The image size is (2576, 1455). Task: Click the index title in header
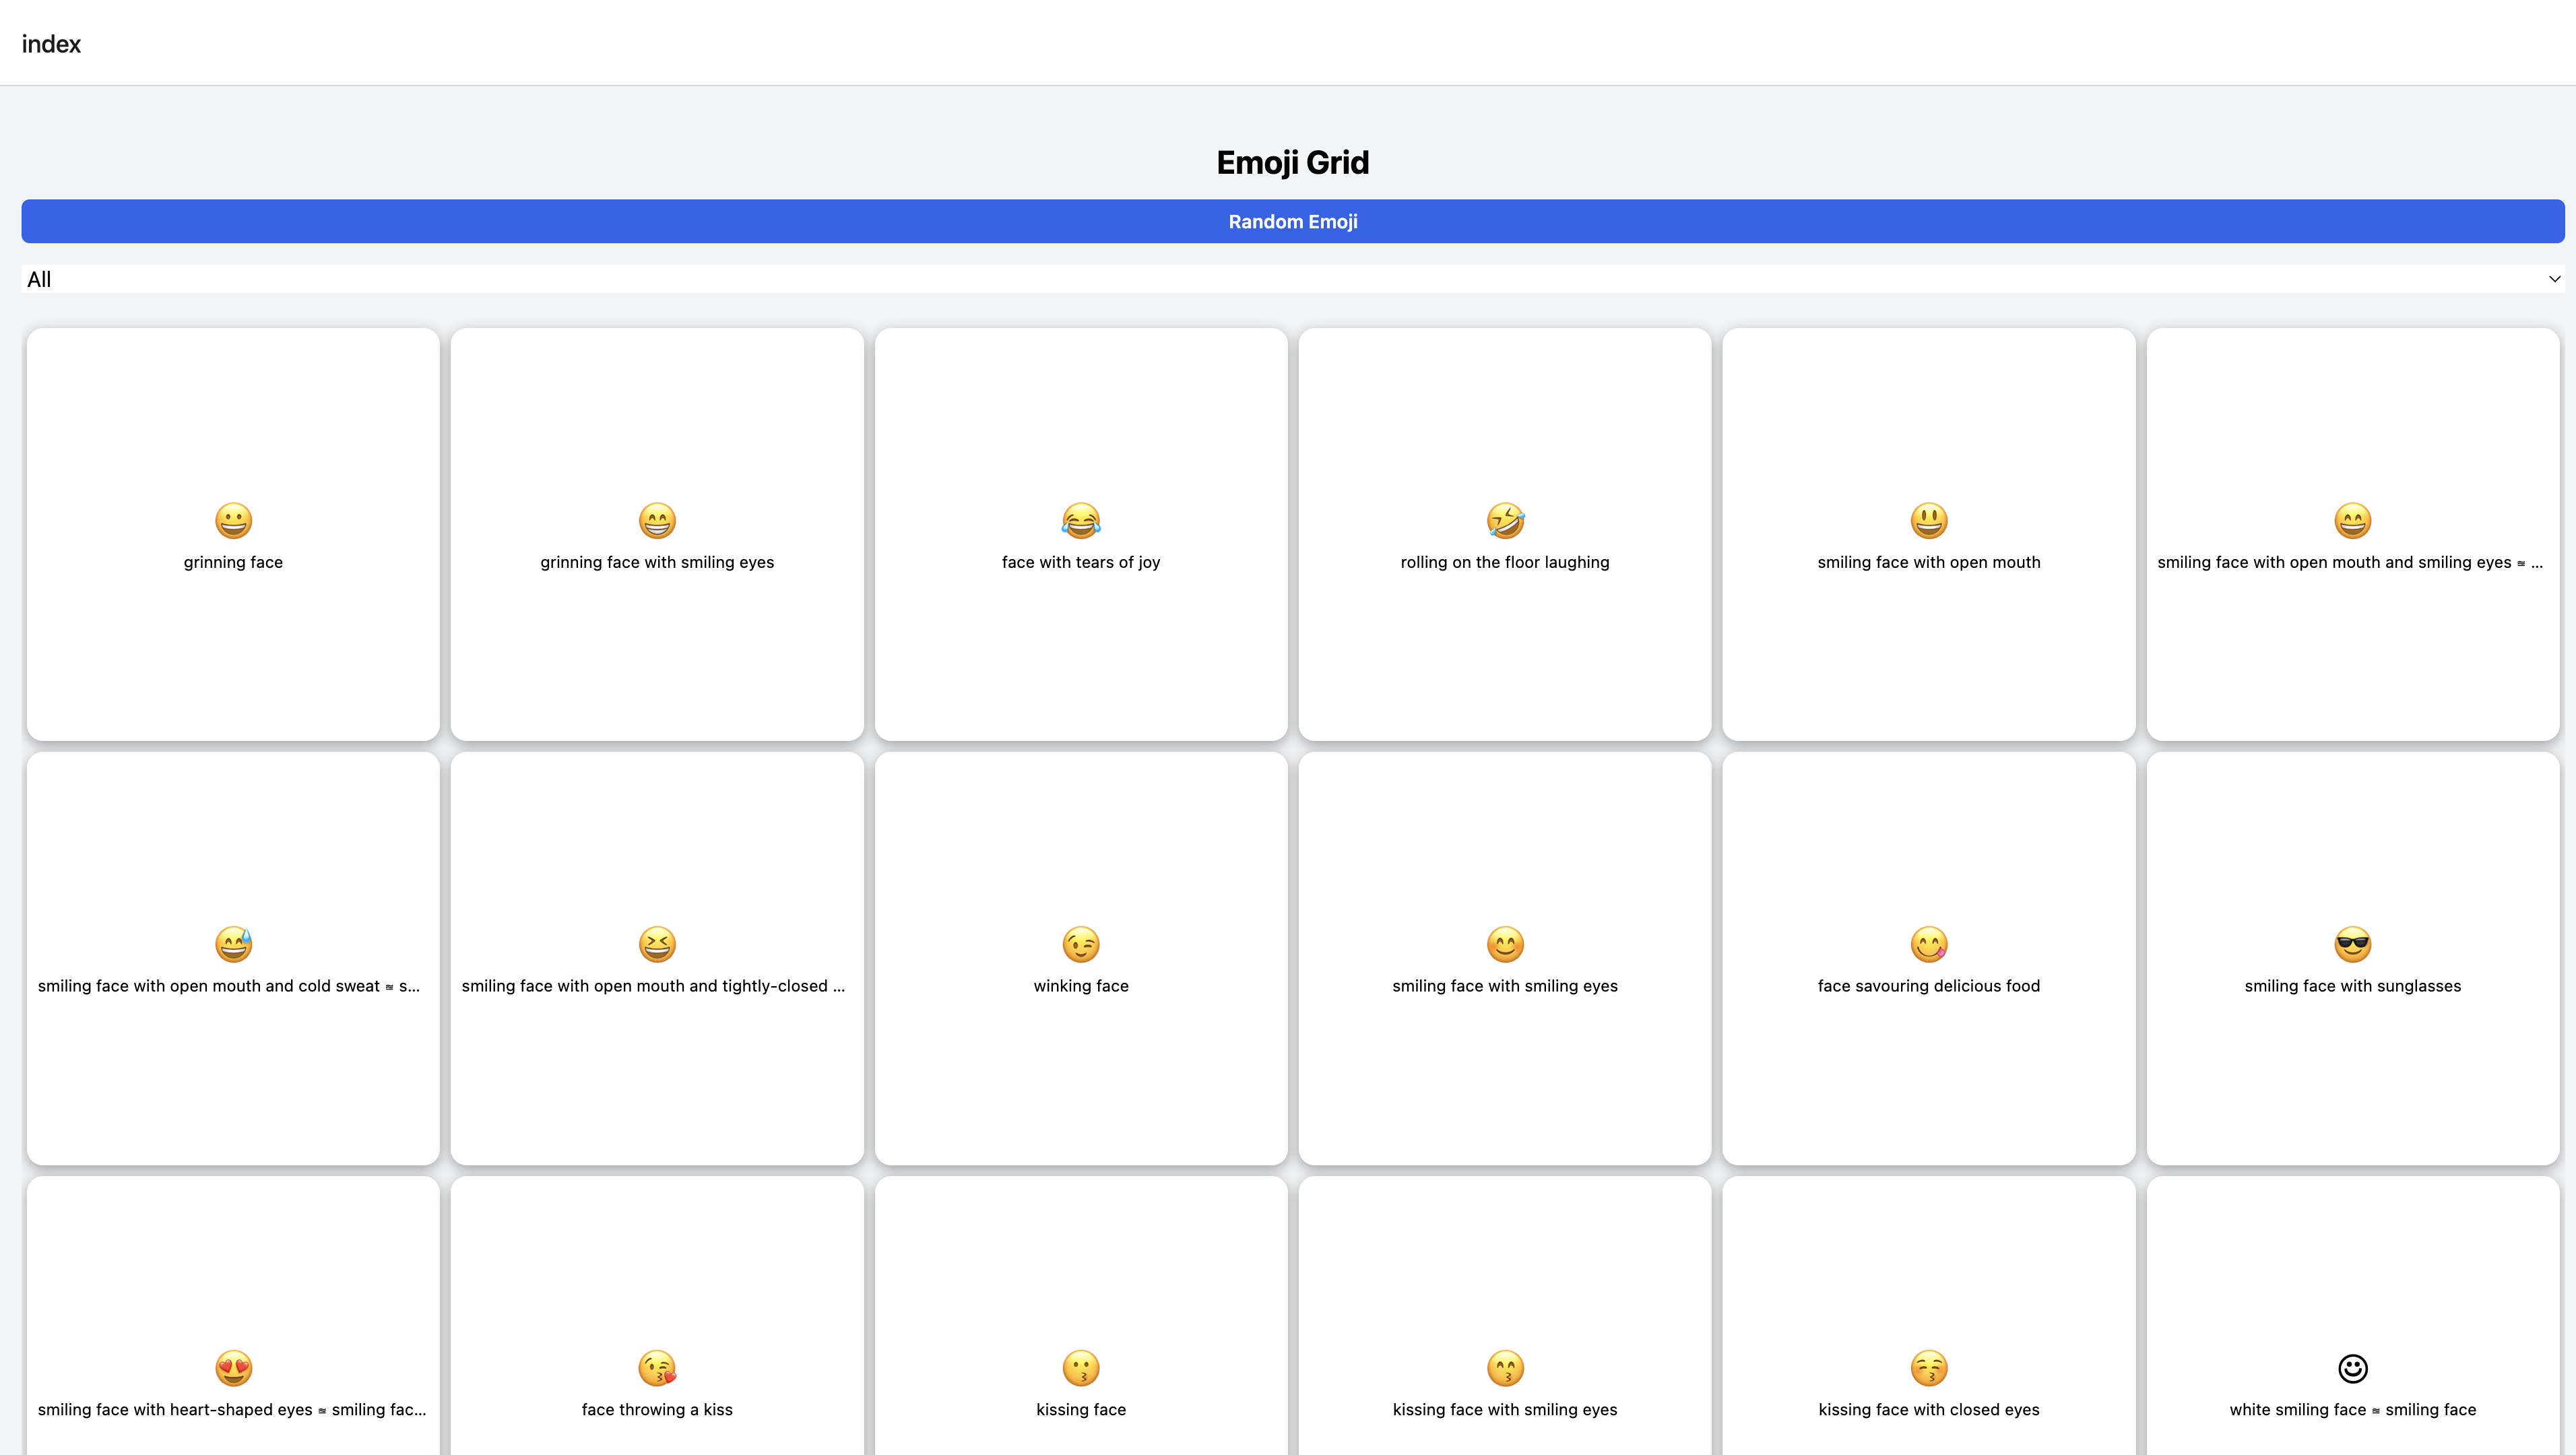[51, 44]
